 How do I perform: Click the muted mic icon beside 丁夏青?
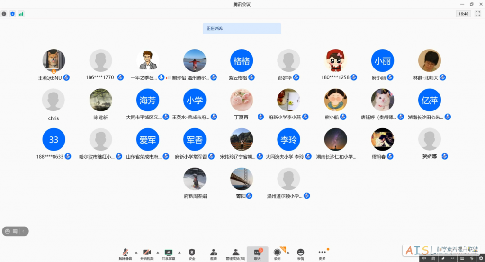261,117
